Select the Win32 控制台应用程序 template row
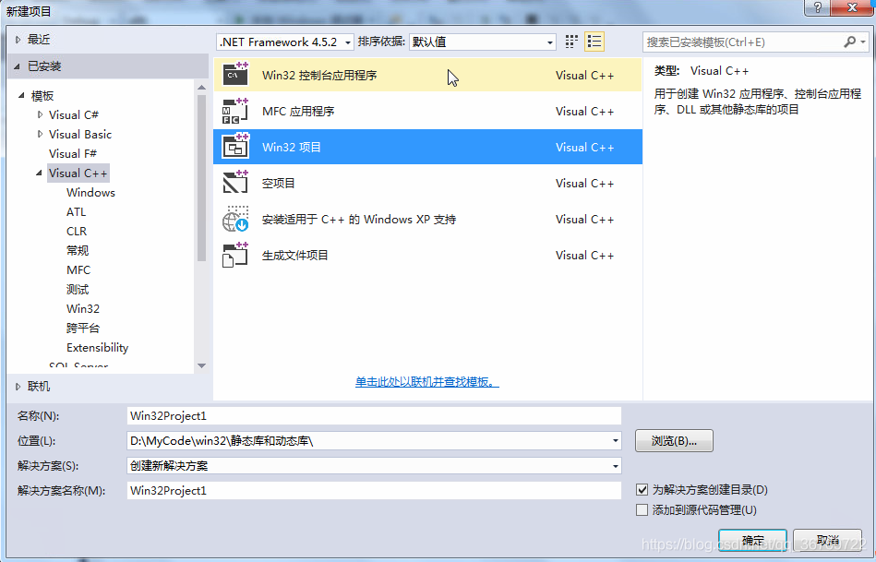Image resolution: width=876 pixels, height=562 pixels. [427, 75]
